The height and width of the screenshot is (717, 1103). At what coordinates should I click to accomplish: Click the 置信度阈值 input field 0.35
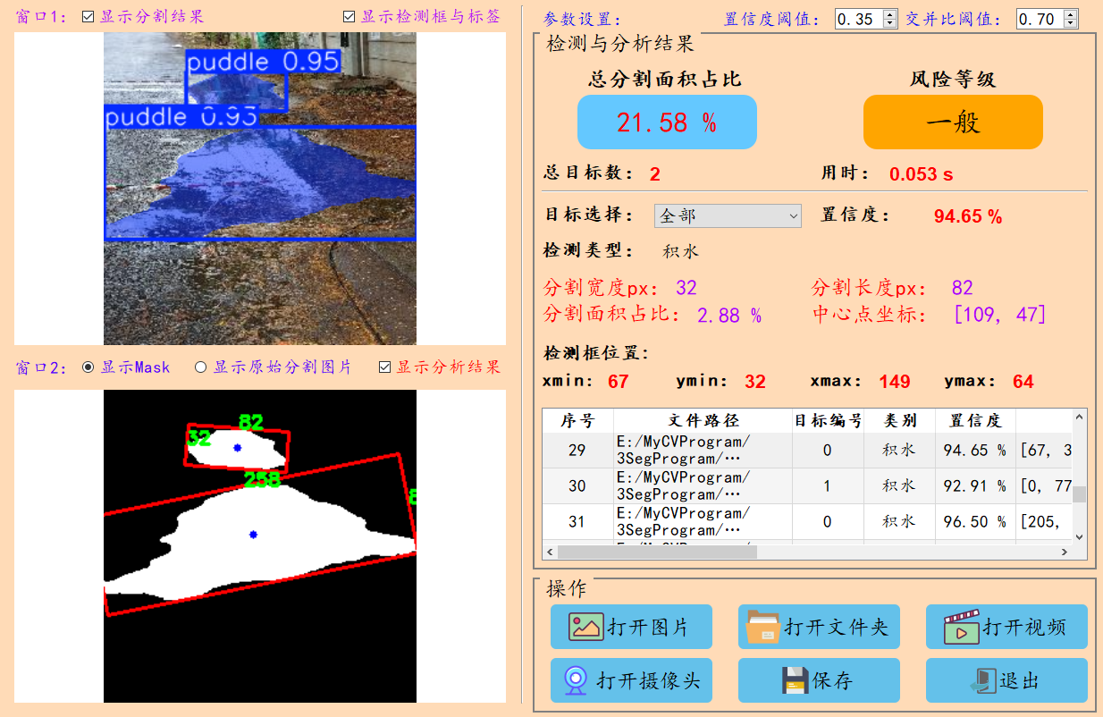click(x=859, y=19)
